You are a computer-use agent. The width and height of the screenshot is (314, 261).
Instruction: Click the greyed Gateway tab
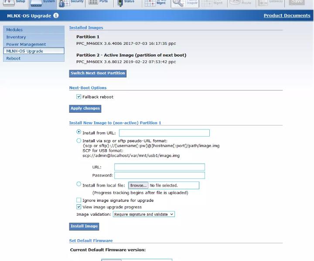click(x=270, y=3)
